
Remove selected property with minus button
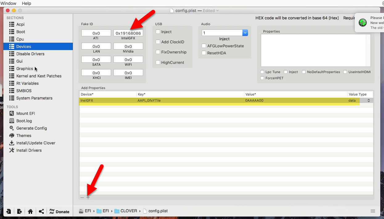tap(82, 197)
